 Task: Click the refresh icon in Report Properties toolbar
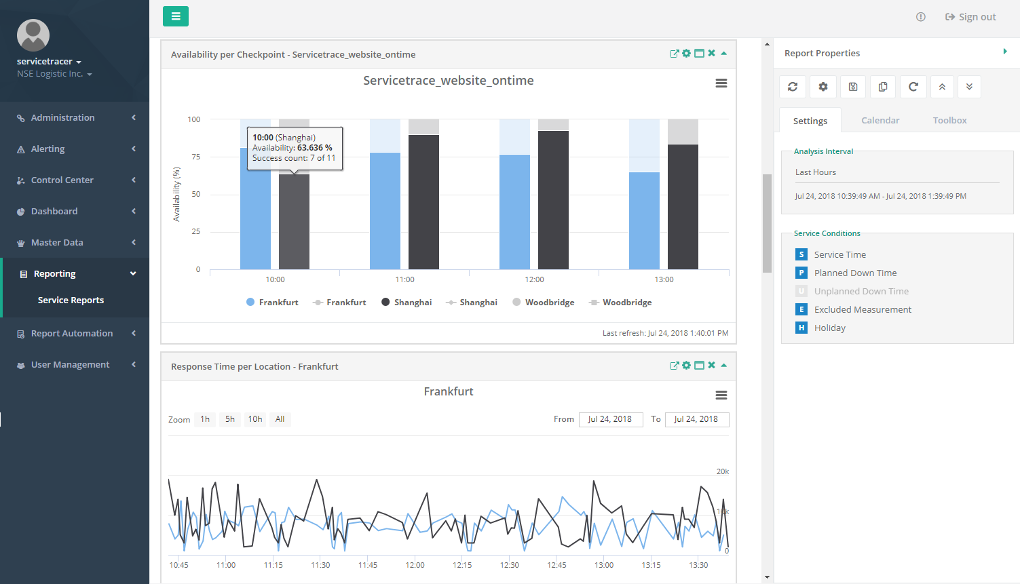793,87
